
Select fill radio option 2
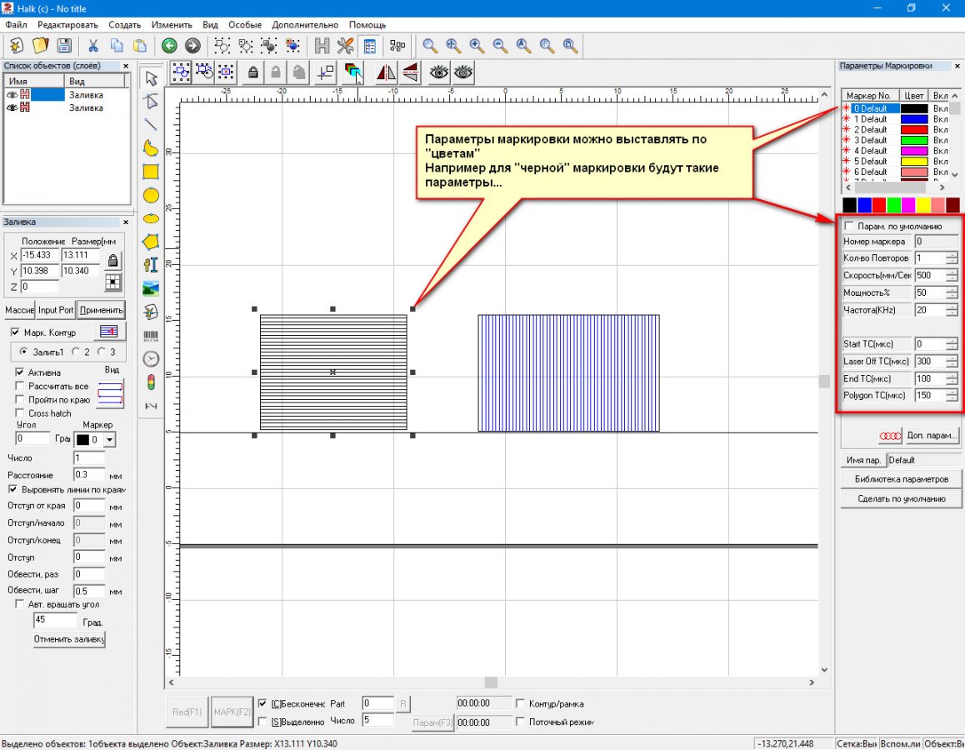pos(75,352)
